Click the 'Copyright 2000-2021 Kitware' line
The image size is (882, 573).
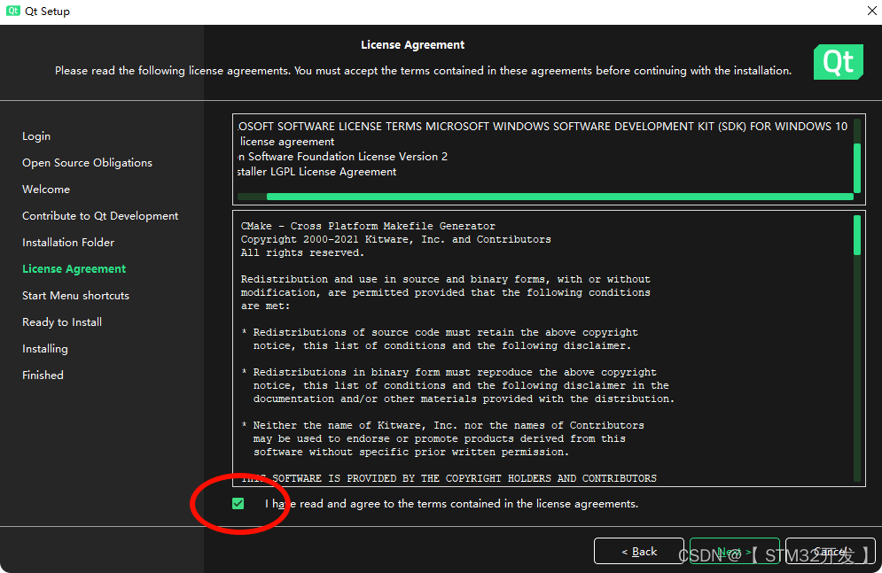click(x=396, y=239)
